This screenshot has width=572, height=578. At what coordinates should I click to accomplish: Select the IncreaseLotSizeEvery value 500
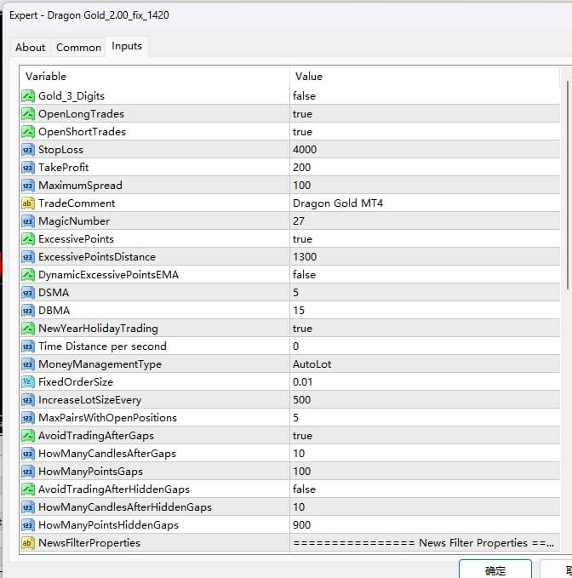(301, 400)
